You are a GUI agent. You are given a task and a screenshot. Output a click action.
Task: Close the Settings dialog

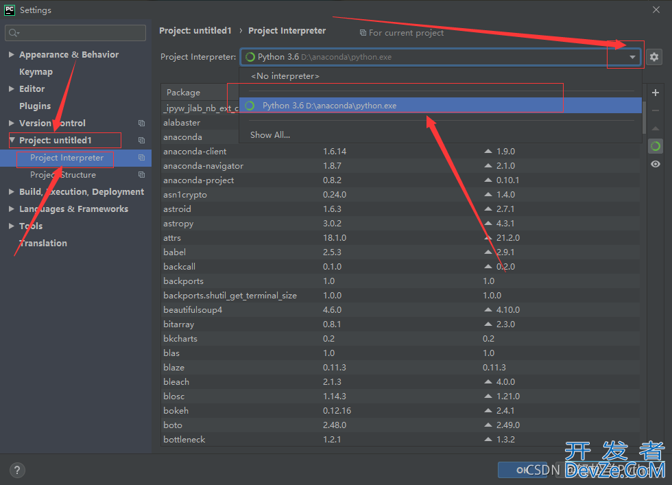pos(656,10)
